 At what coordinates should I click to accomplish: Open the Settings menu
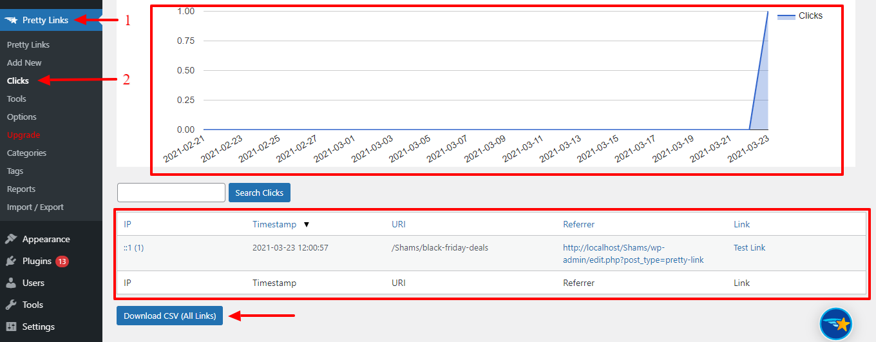[x=39, y=327]
